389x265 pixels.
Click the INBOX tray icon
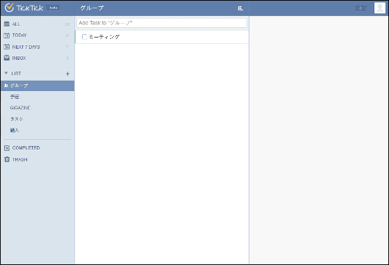[7, 58]
